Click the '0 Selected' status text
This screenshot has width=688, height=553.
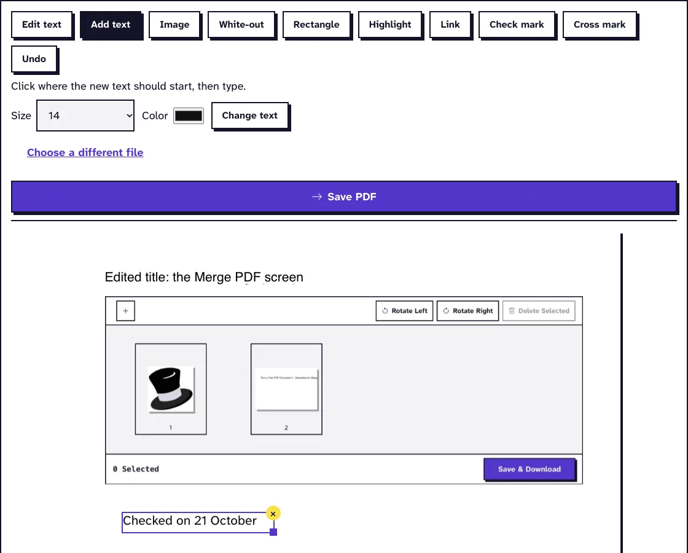(136, 469)
